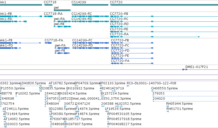Select the AT16782.5prime EST label
The height and width of the screenshot is (128, 218).
pos(61,83)
